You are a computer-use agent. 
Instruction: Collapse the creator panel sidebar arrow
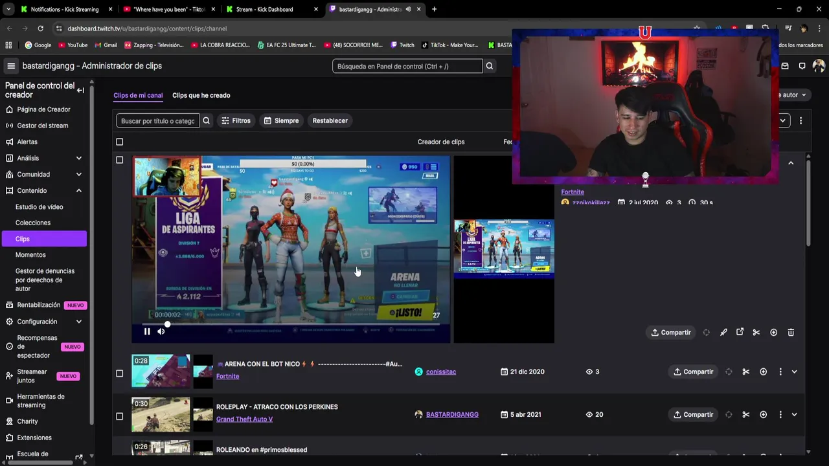[x=80, y=90]
